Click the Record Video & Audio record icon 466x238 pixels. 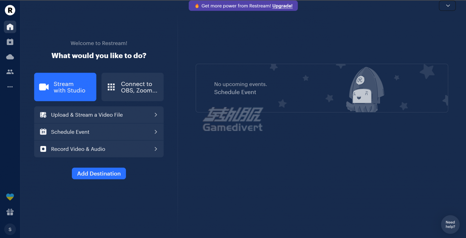pyautogui.click(x=43, y=149)
